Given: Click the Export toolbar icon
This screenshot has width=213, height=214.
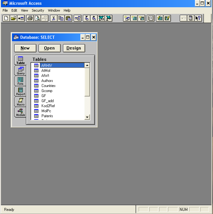Looking at the screenshot, I should [x=94, y=18].
